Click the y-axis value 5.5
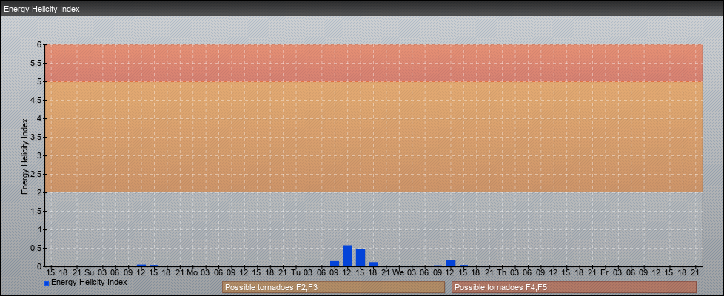The image size is (724, 296). (36, 63)
